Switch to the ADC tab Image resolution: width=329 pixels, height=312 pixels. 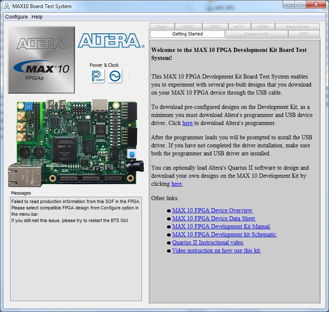239,27
